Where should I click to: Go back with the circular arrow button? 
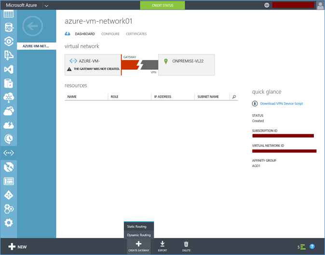pos(32,26)
